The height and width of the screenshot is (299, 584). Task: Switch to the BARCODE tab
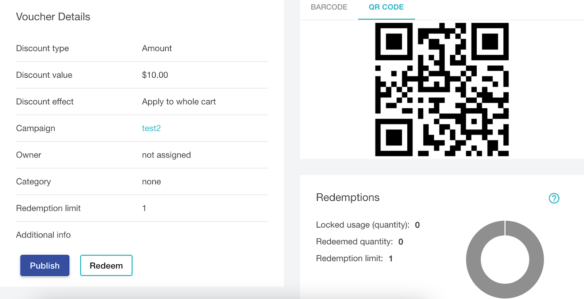coord(329,7)
